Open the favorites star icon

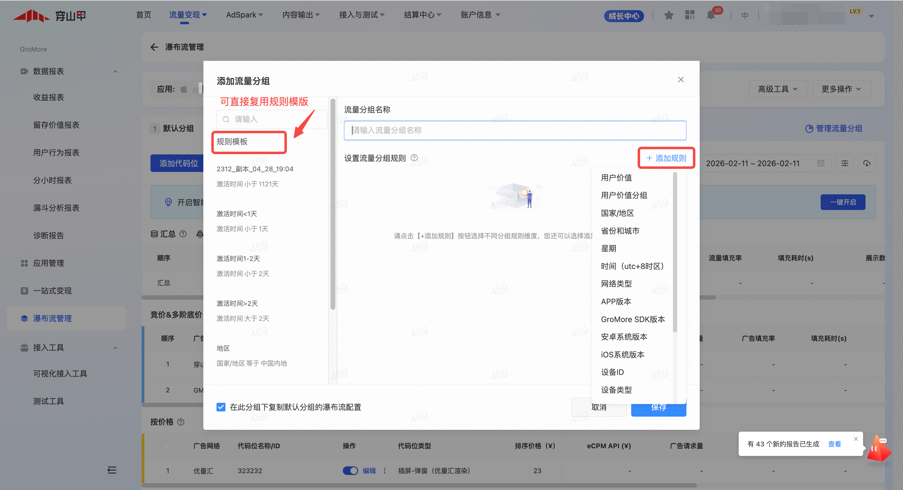click(x=668, y=15)
